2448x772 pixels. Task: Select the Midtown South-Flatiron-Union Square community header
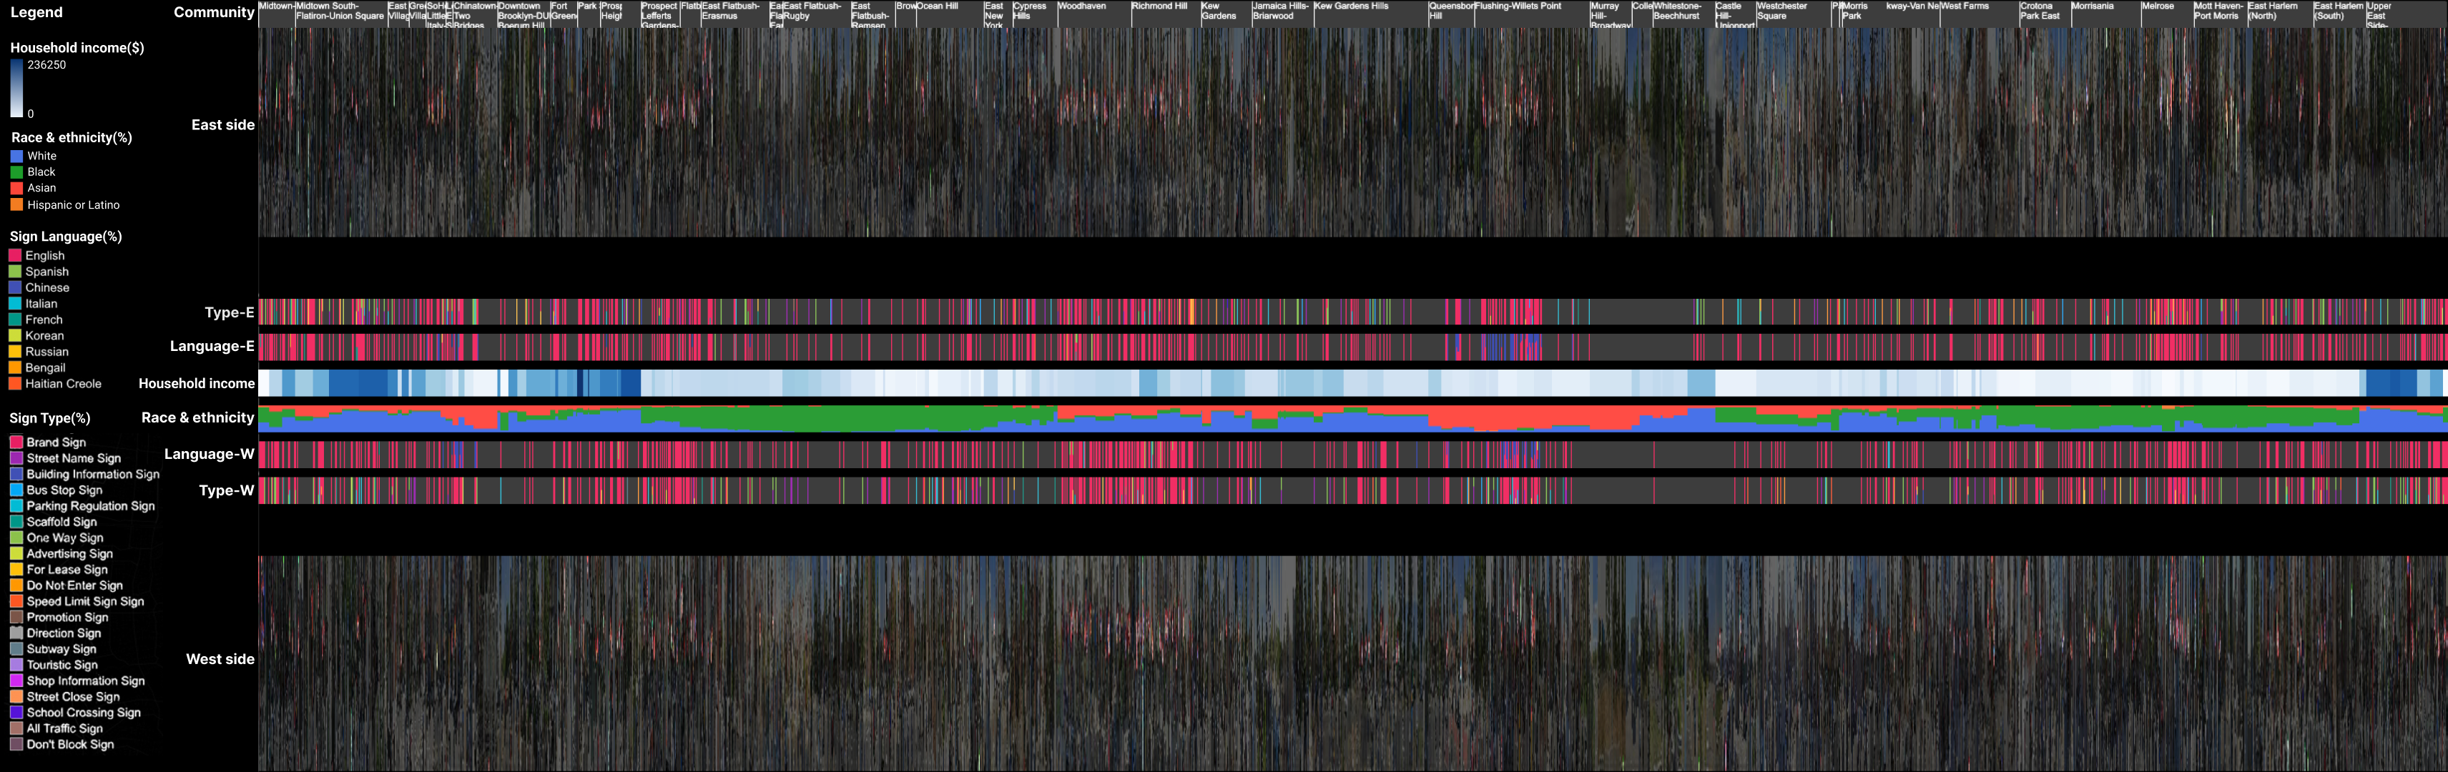341,14
